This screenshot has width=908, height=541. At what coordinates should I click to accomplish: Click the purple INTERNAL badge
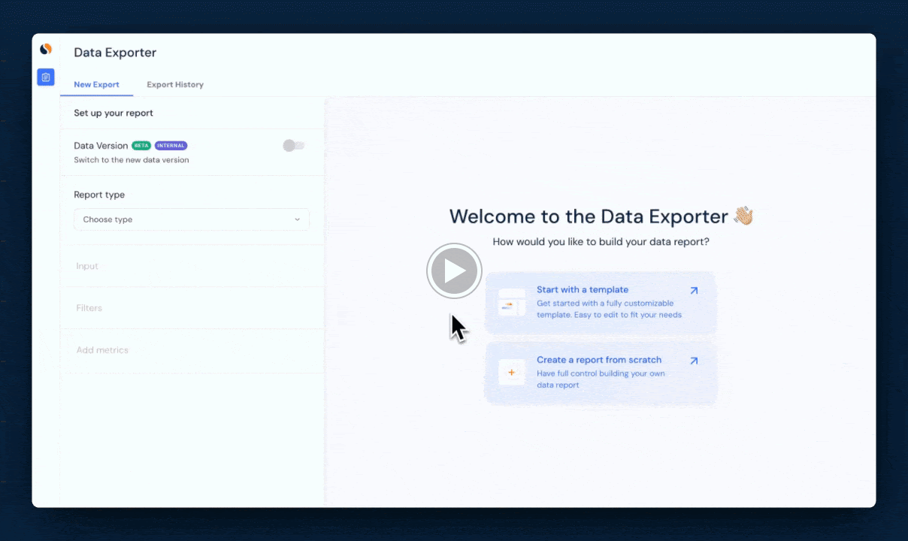(171, 146)
